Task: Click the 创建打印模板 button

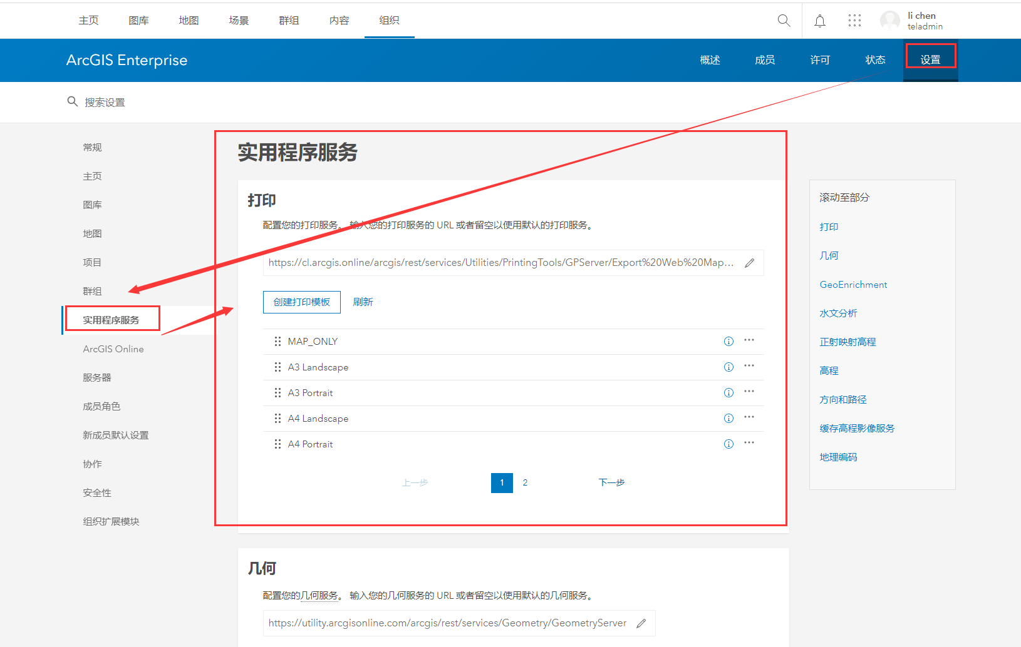Action: (x=302, y=302)
